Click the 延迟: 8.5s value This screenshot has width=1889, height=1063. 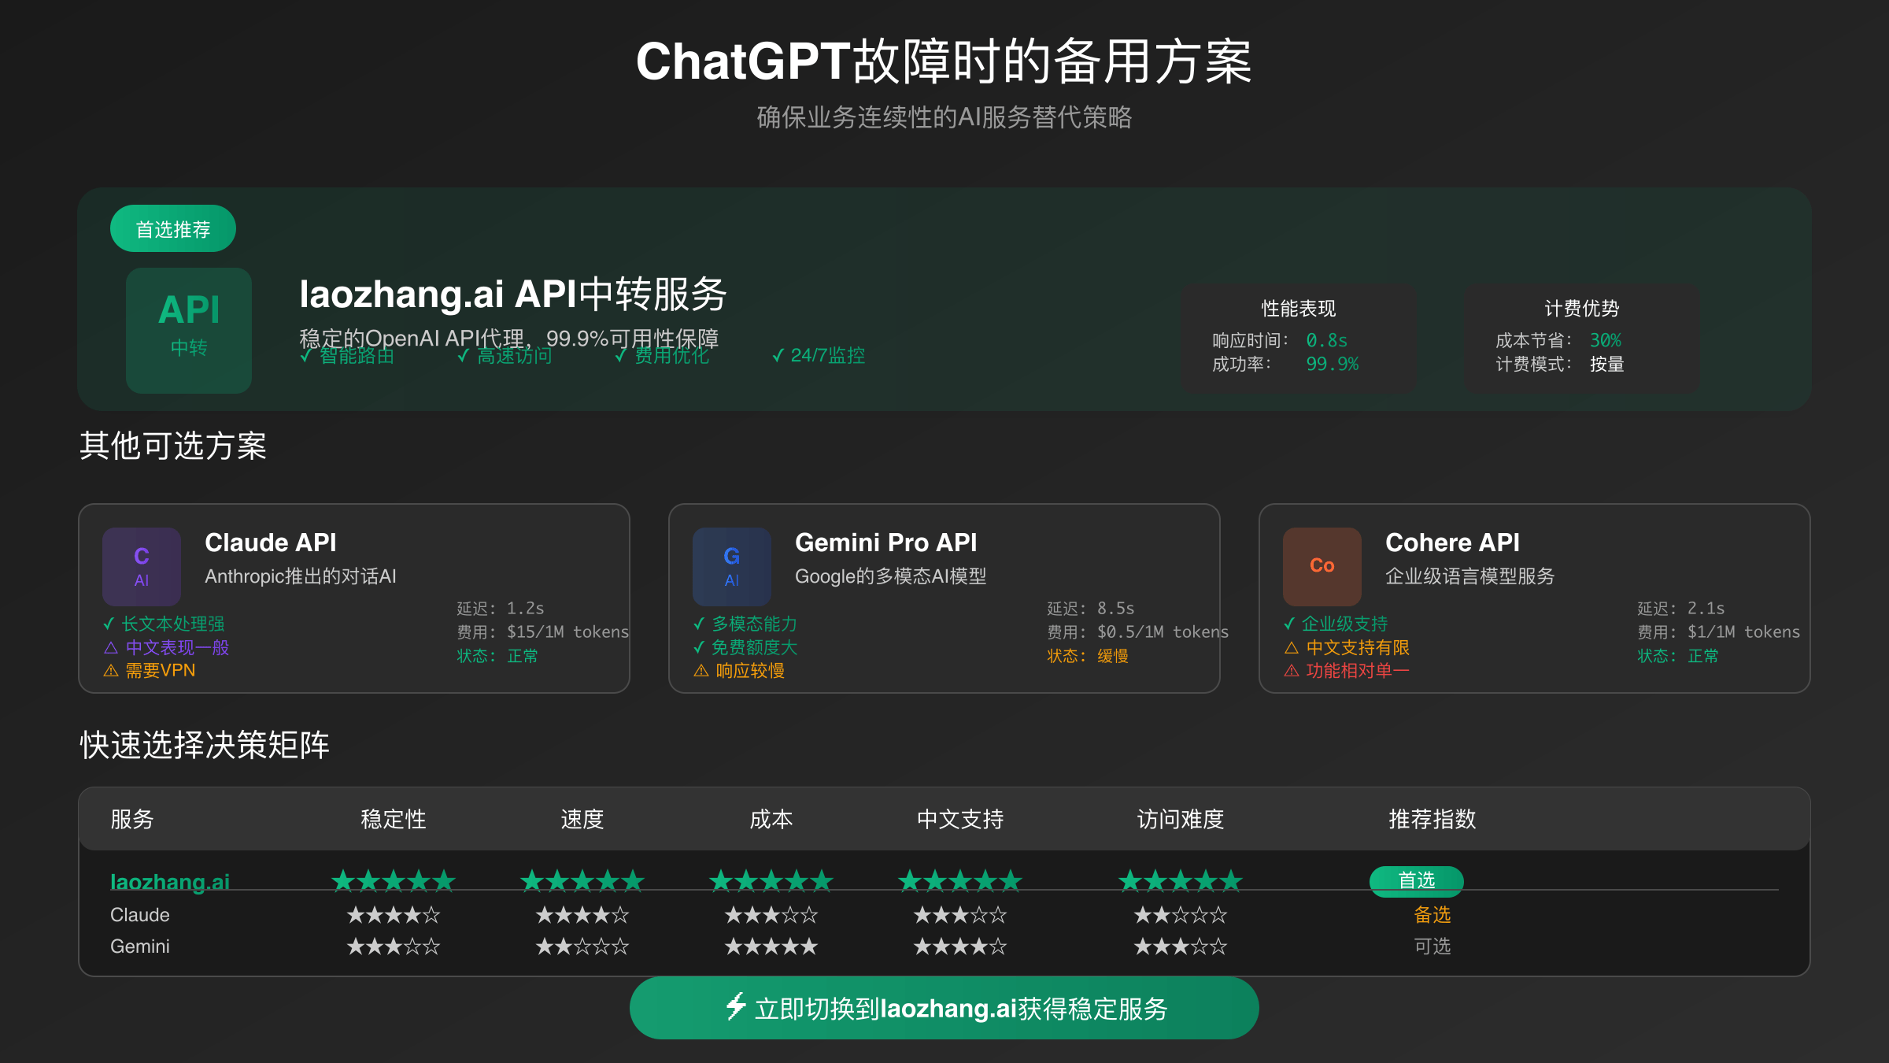coord(1091,608)
